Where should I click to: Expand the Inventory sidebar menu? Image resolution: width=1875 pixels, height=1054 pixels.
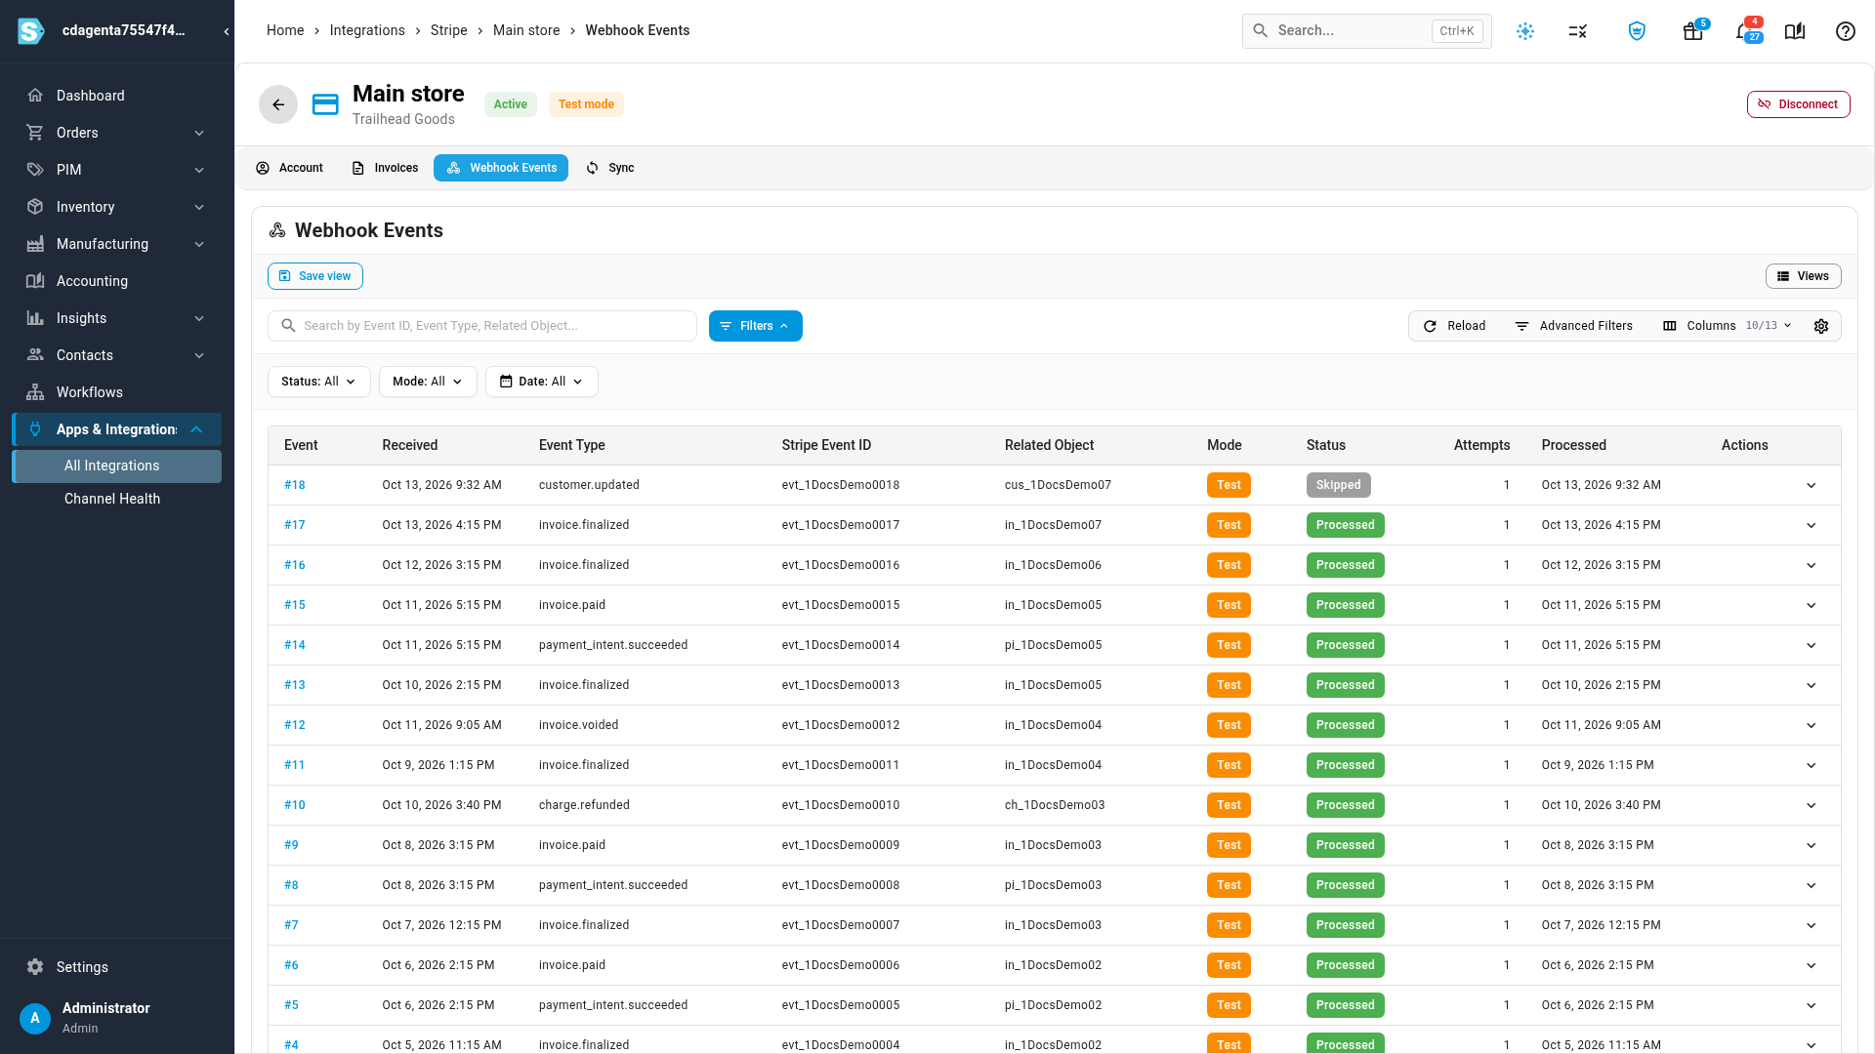click(117, 207)
